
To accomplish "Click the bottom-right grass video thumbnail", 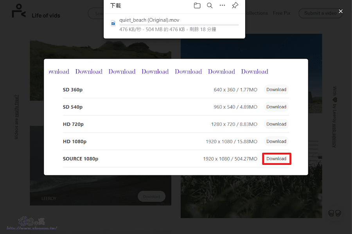I will tap(251, 196).
